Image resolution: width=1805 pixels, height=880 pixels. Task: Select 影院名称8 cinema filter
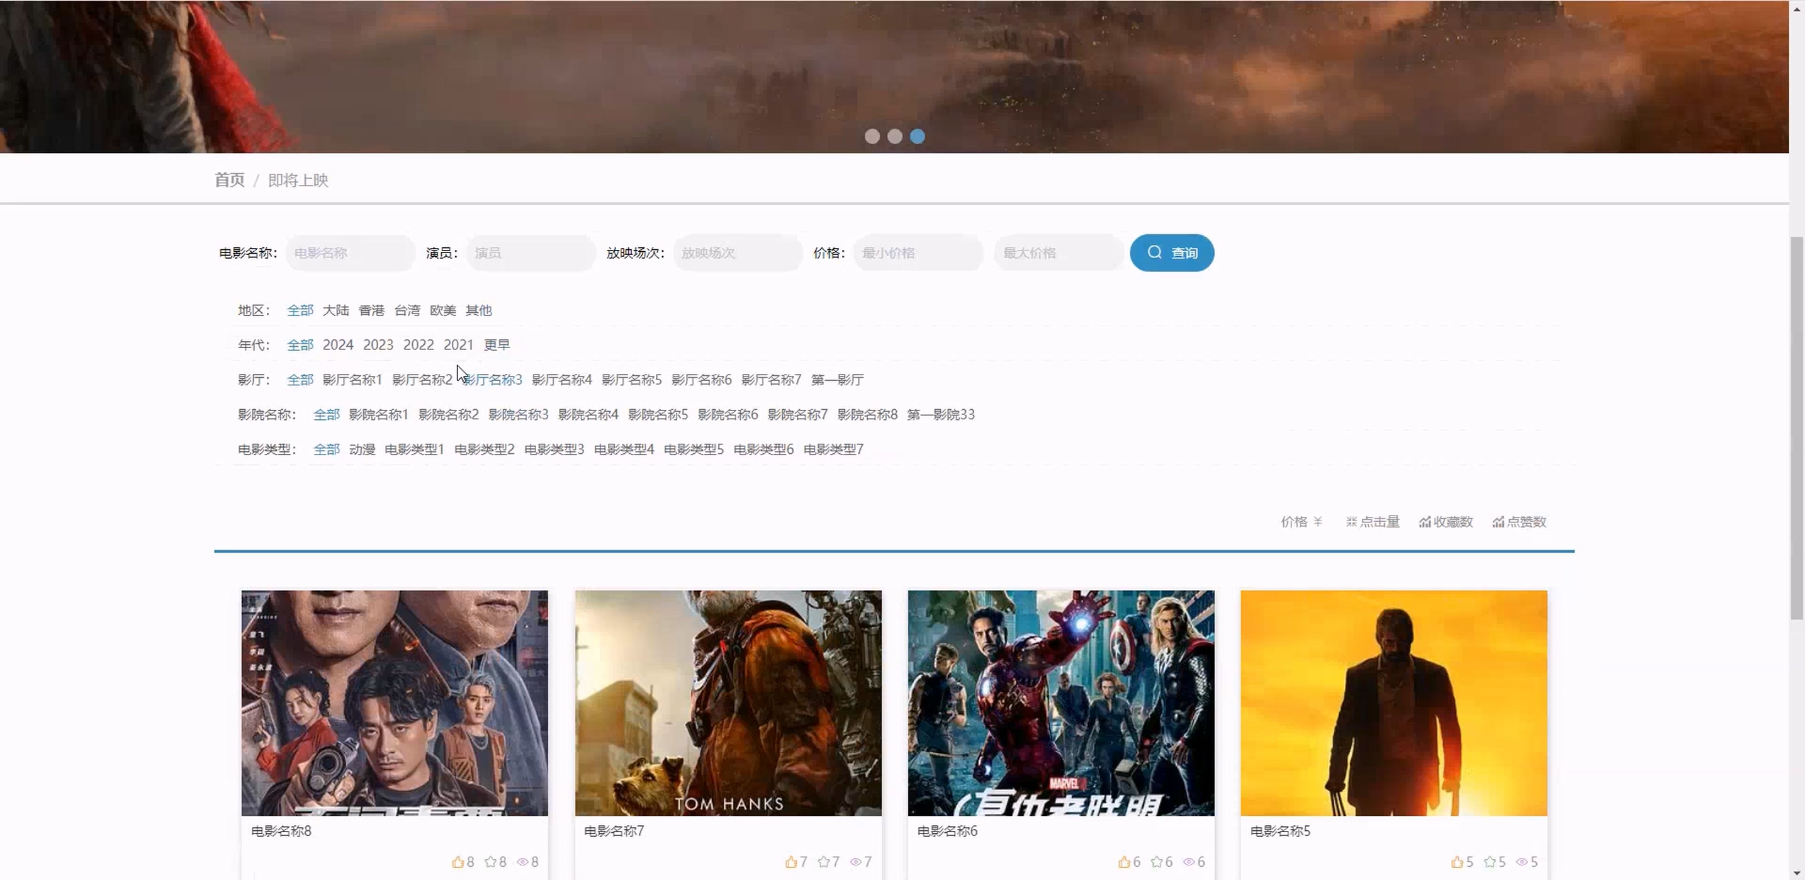tap(867, 415)
